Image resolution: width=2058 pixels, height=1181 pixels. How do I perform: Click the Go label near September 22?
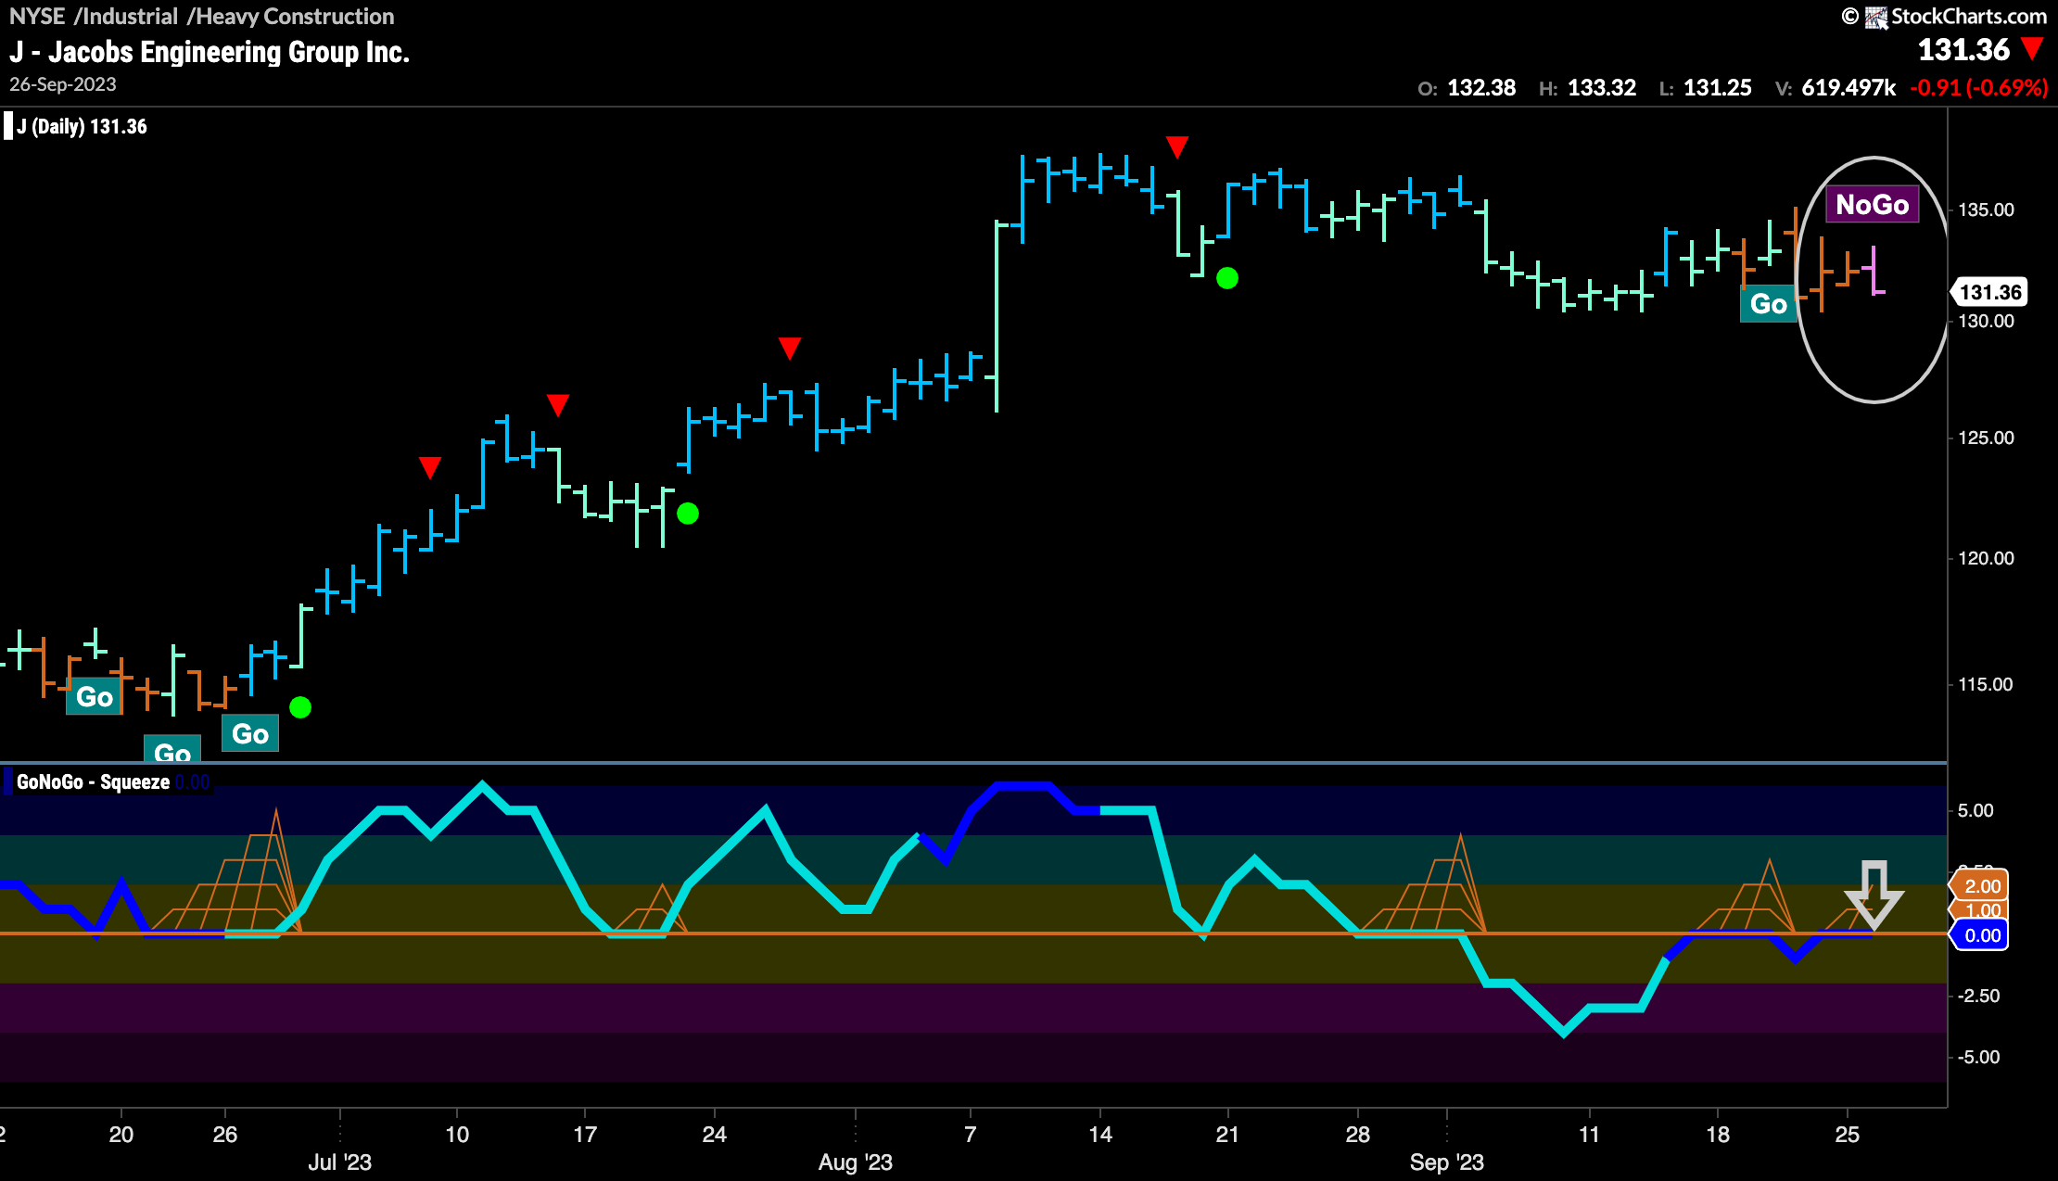[x=1768, y=304]
